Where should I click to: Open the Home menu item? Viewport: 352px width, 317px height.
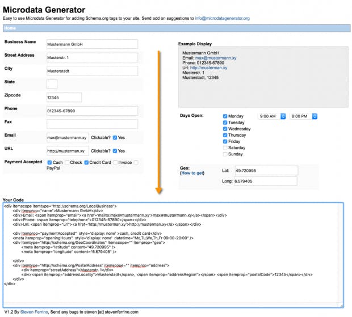[10, 28]
